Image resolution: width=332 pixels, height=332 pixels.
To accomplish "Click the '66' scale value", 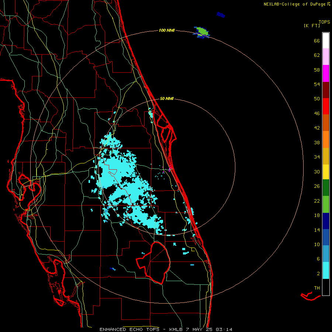I will click(317, 41).
